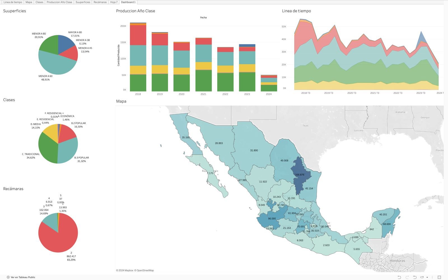The height and width of the screenshot is (280, 448).
Task: Select state labeled 2.603 on map
Action: 326,245
